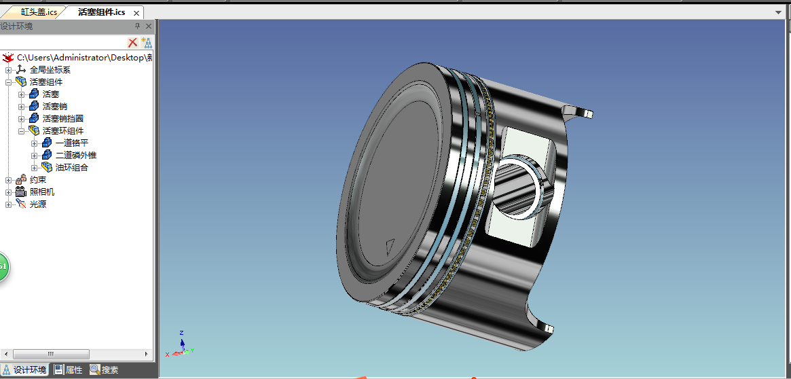Select 活塞销挡圈 label in the tree

[x=63, y=119]
